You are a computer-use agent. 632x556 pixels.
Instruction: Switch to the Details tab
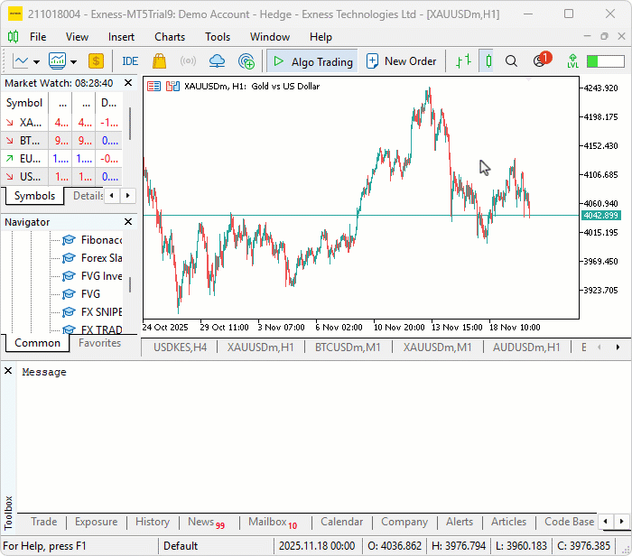point(88,196)
